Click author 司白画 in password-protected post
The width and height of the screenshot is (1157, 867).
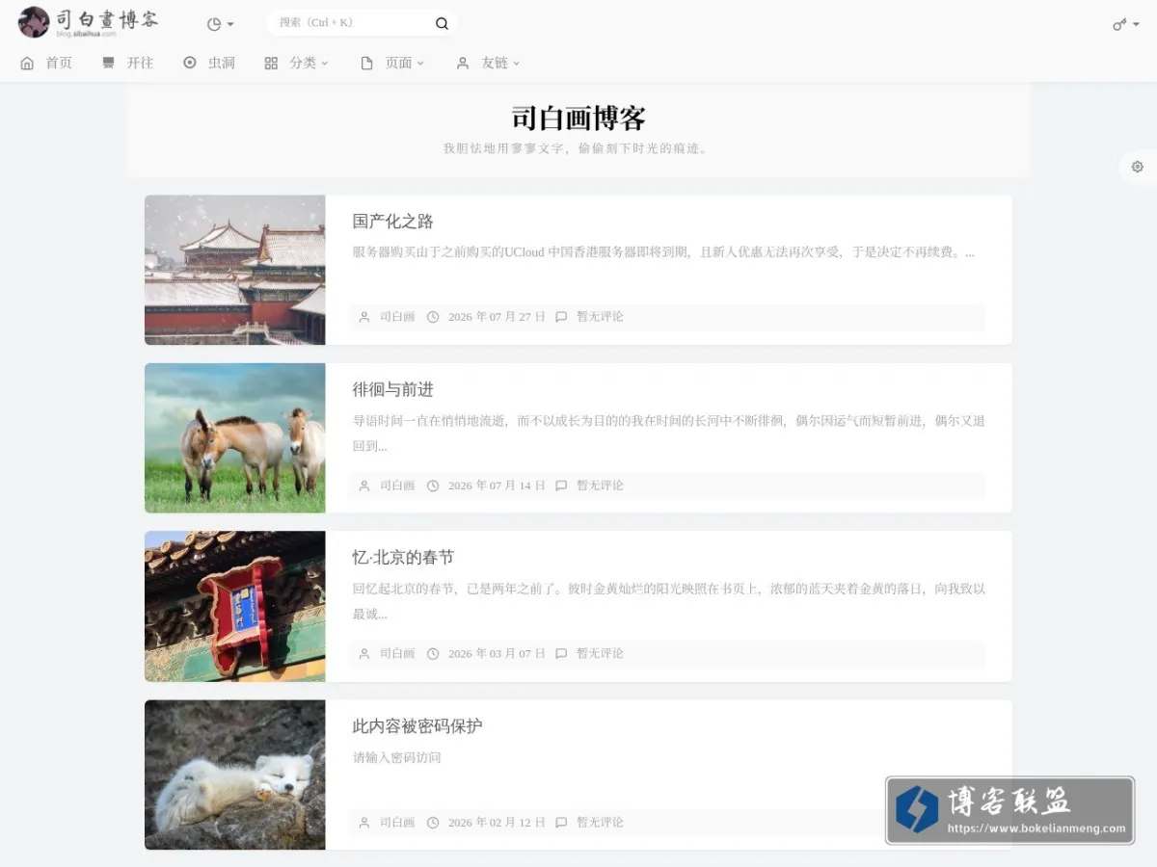[397, 823]
